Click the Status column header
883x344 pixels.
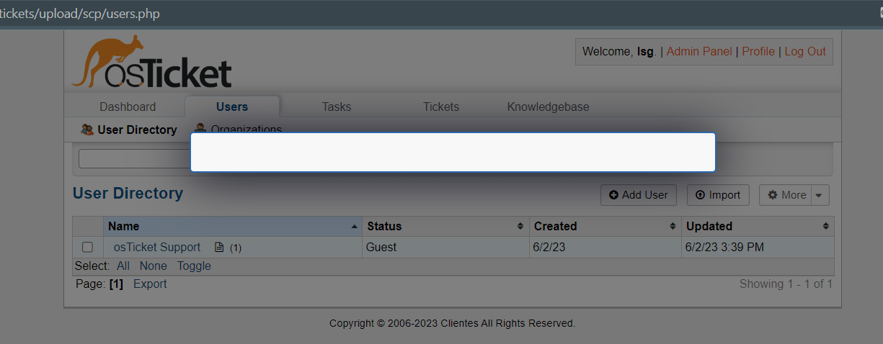coord(446,227)
